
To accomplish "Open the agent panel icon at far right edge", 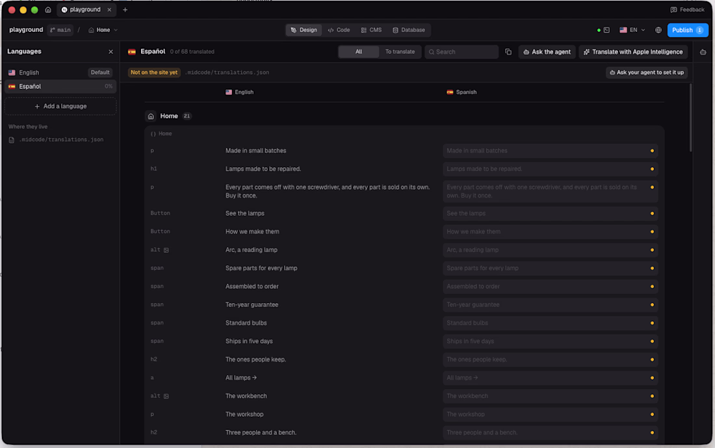I will tap(703, 52).
